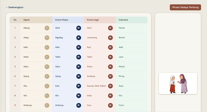Play Krama Inggil audio for Imba

point(110,96)
